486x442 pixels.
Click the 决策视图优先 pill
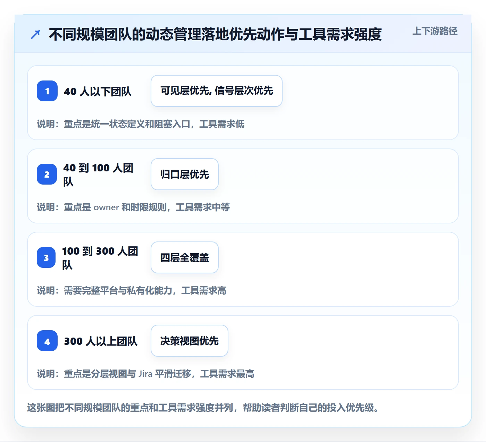[190, 341]
